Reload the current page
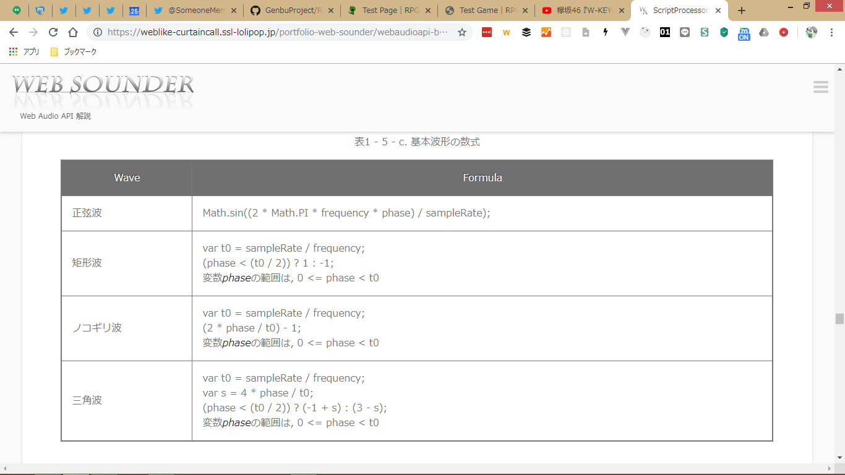 click(x=53, y=32)
